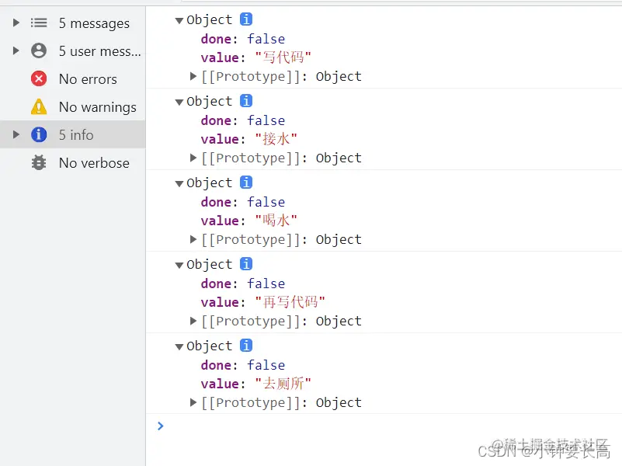Click the string value "接水"
The height and width of the screenshot is (466, 622).
coord(276,139)
